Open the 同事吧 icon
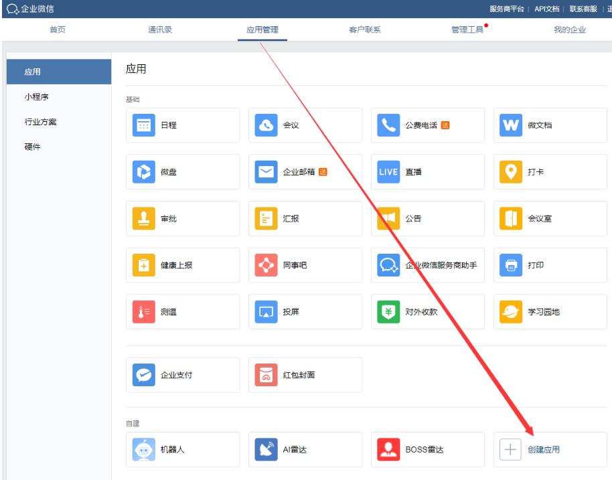The height and width of the screenshot is (480, 612). pyautogui.click(x=266, y=265)
